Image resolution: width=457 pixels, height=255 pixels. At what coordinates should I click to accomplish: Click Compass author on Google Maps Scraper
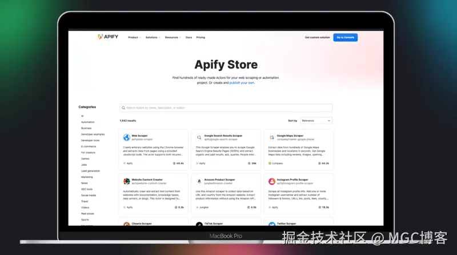[275, 164]
